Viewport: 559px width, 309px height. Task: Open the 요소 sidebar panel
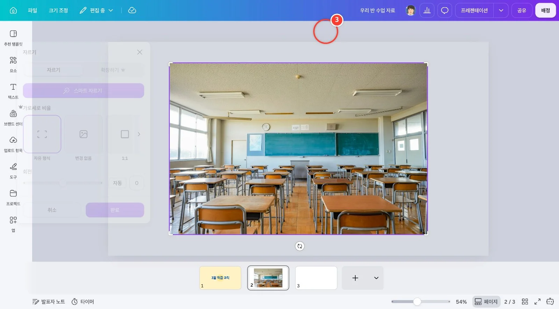pyautogui.click(x=13, y=65)
